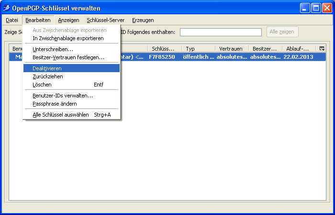Click expiry date 22.02.2013
Viewport: 335px width, 215px height.
[x=298, y=57]
